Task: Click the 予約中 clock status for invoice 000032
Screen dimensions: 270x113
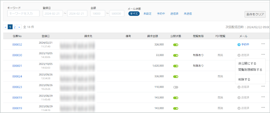Action: point(243,44)
